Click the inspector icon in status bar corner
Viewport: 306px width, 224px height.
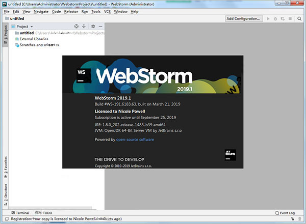click(x=300, y=219)
